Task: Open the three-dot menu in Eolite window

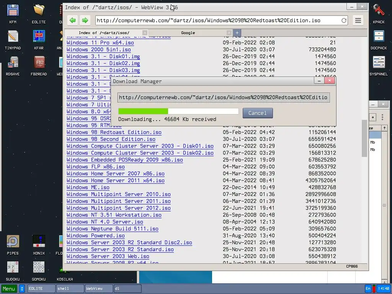Action: (382, 117)
